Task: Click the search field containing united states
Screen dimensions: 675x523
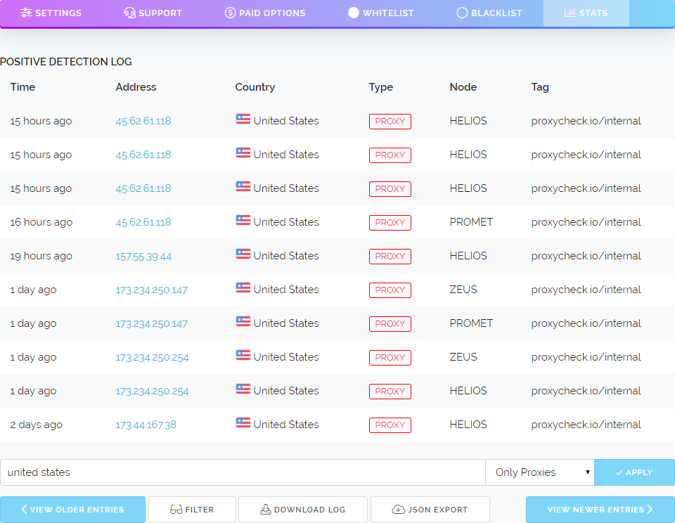Action: tap(243, 472)
